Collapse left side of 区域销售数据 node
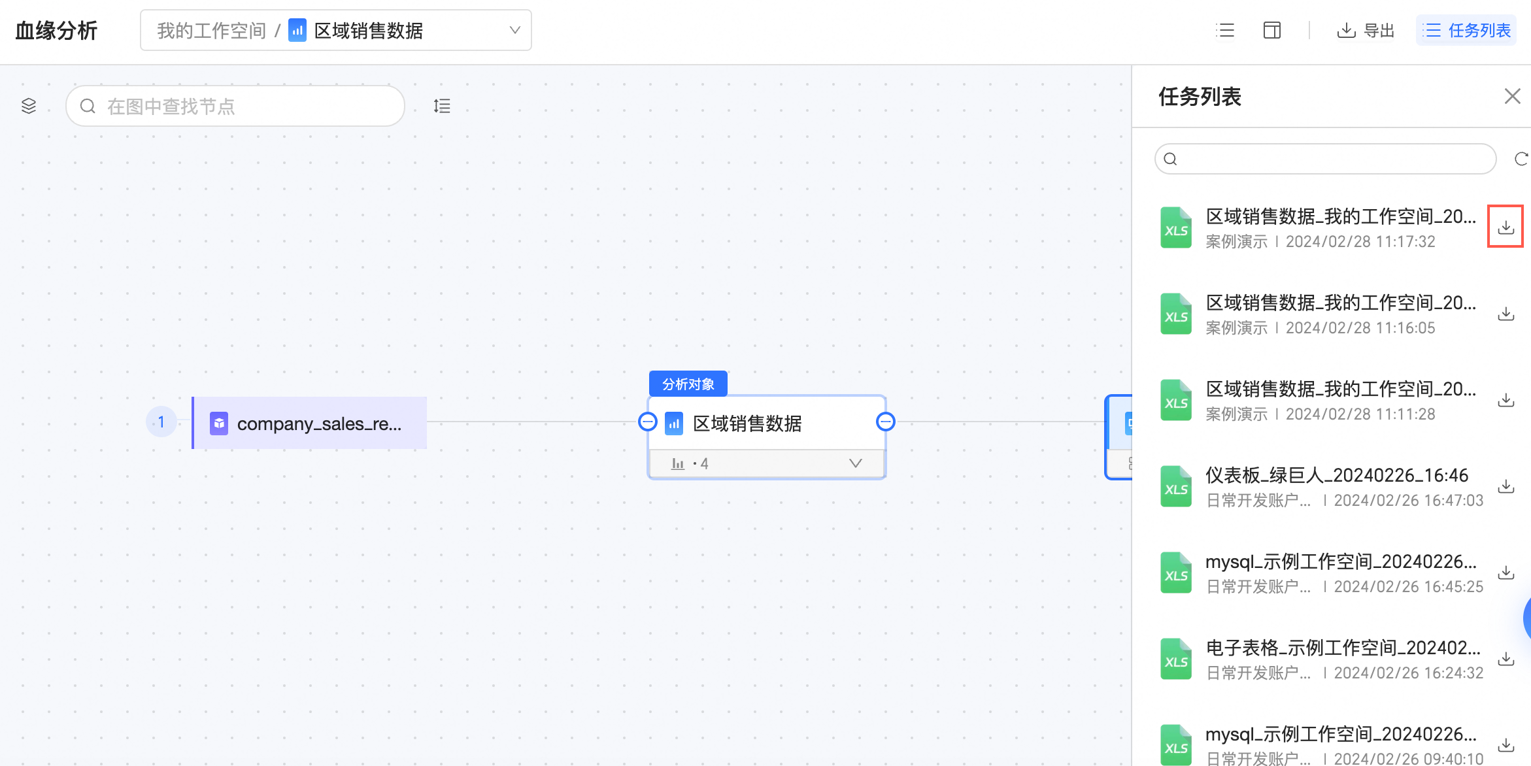 coord(648,422)
